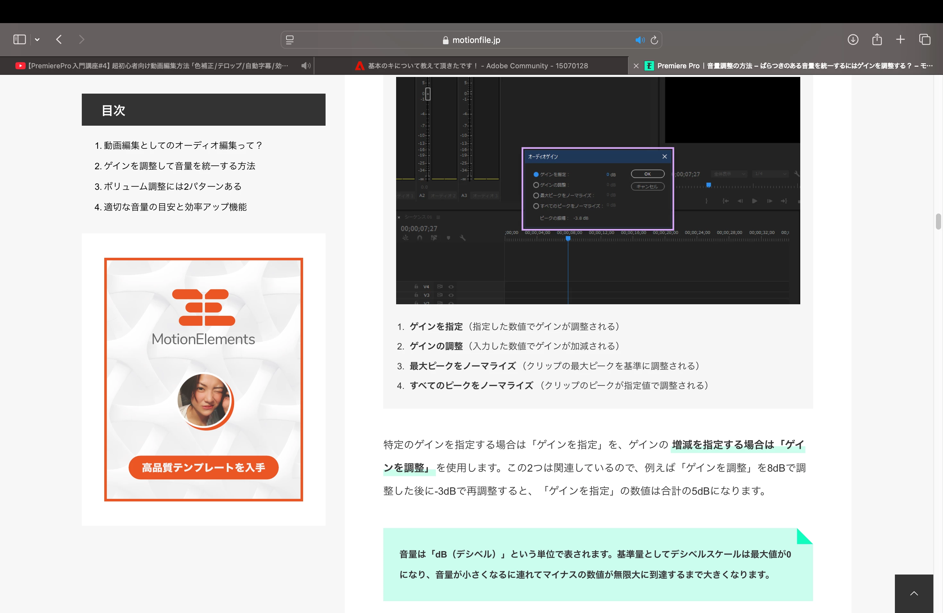Click the Share icon in toolbar
The image size is (943, 613).
[x=877, y=40]
